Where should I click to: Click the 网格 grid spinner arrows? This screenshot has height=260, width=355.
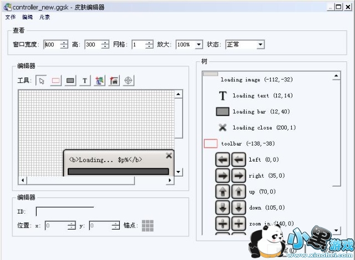click(149, 44)
